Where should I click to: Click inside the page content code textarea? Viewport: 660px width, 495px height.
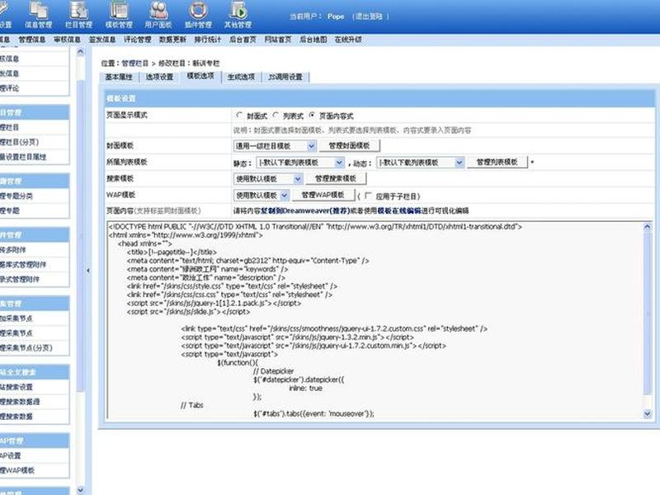point(375,320)
